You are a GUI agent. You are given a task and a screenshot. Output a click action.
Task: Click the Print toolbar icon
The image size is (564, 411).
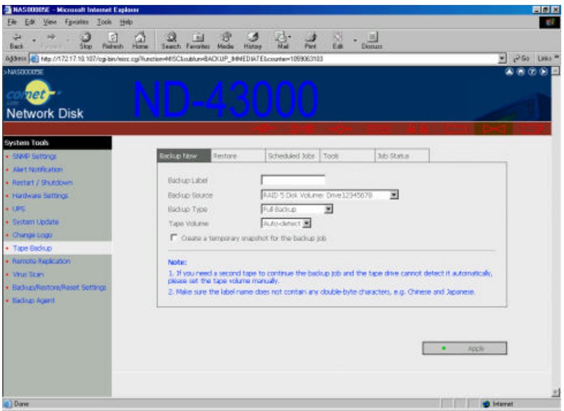tap(310, 37)
